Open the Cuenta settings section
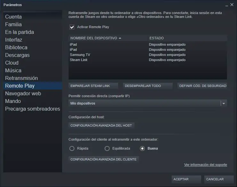Viewport: 237px width, 187px height. (33, 17)
